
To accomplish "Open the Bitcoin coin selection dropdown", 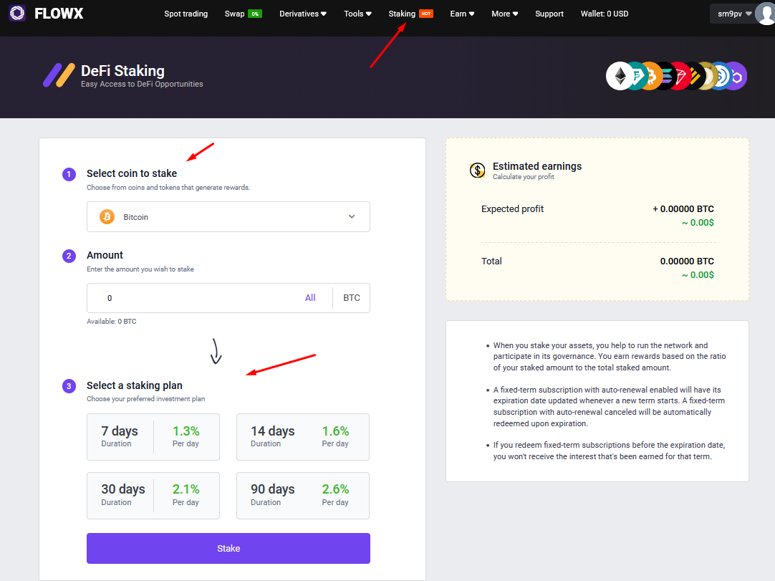I will [x=228, y=216].
